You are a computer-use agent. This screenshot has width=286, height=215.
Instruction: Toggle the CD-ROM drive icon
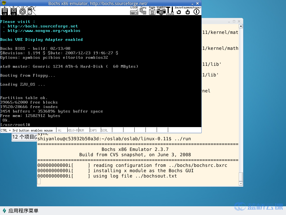(x=22, y=11)
